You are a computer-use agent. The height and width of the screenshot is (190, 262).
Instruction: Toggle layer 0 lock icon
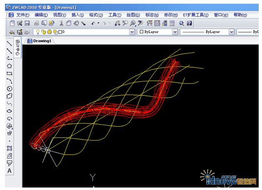point(44,32)
